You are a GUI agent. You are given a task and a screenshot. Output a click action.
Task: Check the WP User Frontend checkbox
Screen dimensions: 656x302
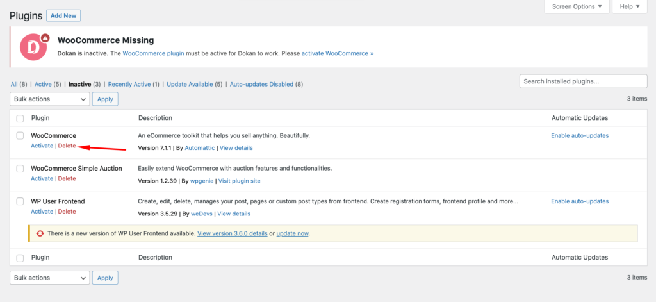click(x=20, y=201)
